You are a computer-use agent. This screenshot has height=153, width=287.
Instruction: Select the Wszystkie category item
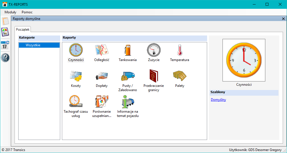click(x=33, y=45)
